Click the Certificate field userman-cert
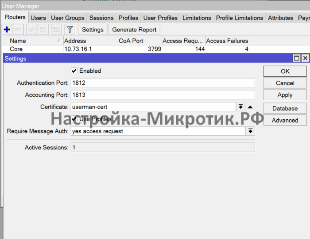This screenshot has width=310, height=239. click(153, 107)
